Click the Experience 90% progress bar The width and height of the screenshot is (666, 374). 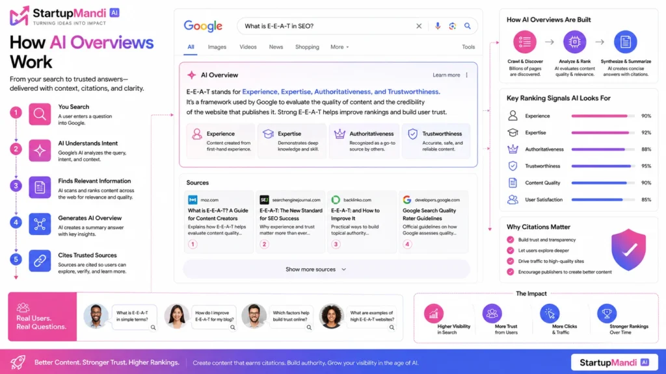click(x=603, y=116)
